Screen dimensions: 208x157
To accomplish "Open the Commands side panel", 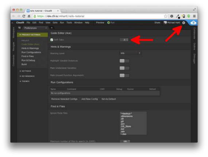I will pos(14,60).
